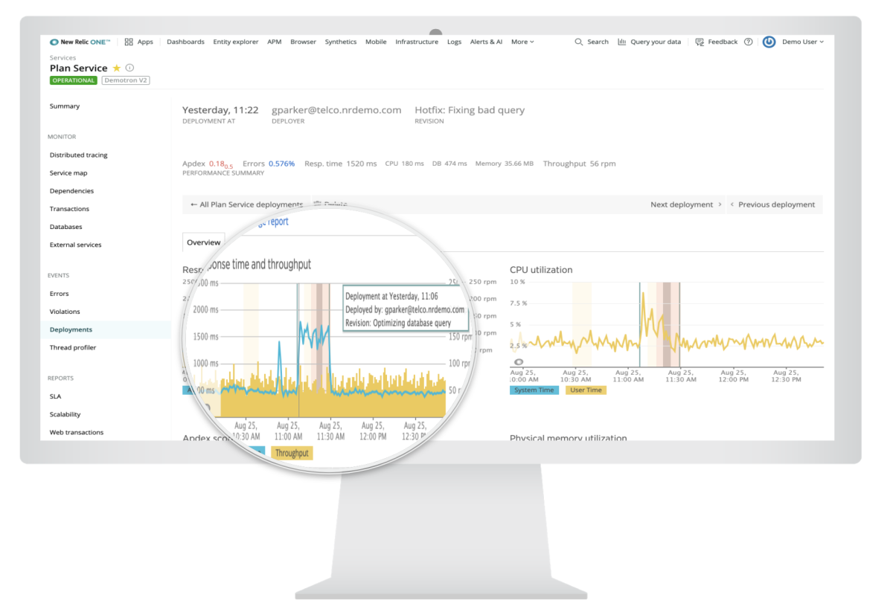Select Deployments in sidebar
893x606 pixels.
tap(71, 329)
